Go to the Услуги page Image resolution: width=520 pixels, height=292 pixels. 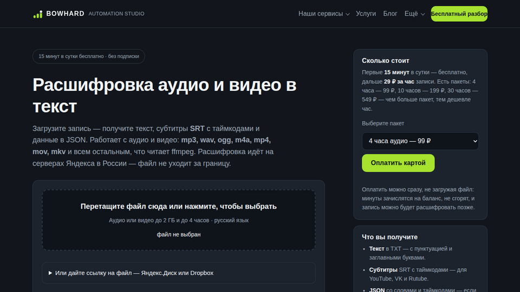(366, 14)
